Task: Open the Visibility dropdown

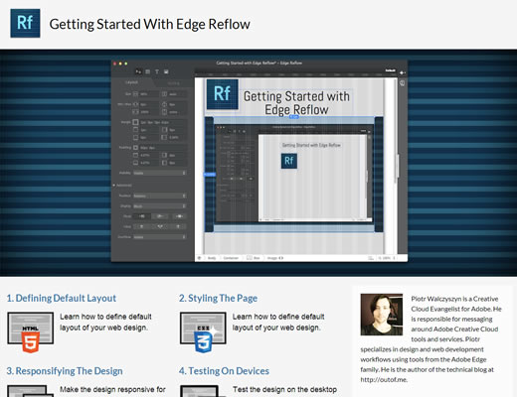Action: pos(160,173)
